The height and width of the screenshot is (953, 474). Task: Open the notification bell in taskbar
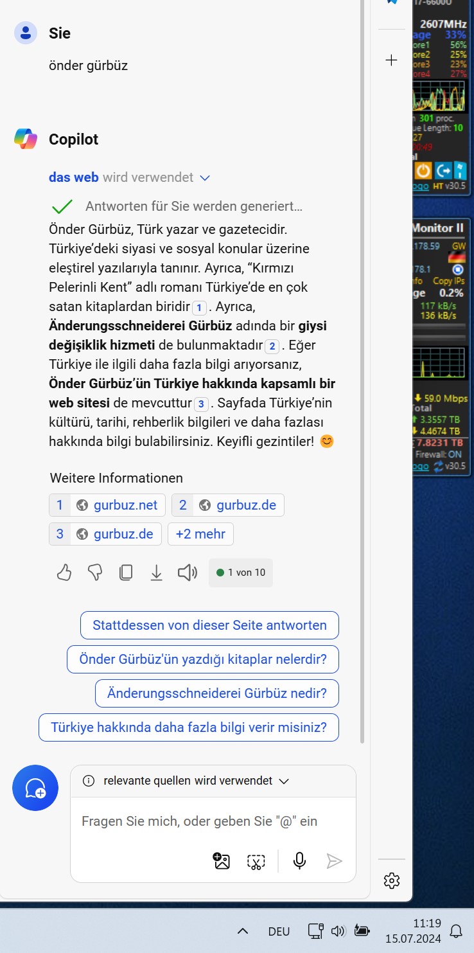coord(457,931)
